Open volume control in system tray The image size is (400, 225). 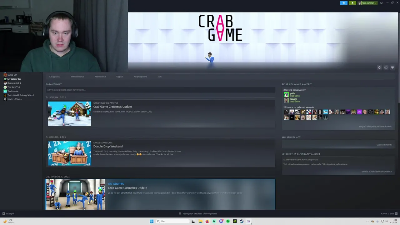pos(386,221)
